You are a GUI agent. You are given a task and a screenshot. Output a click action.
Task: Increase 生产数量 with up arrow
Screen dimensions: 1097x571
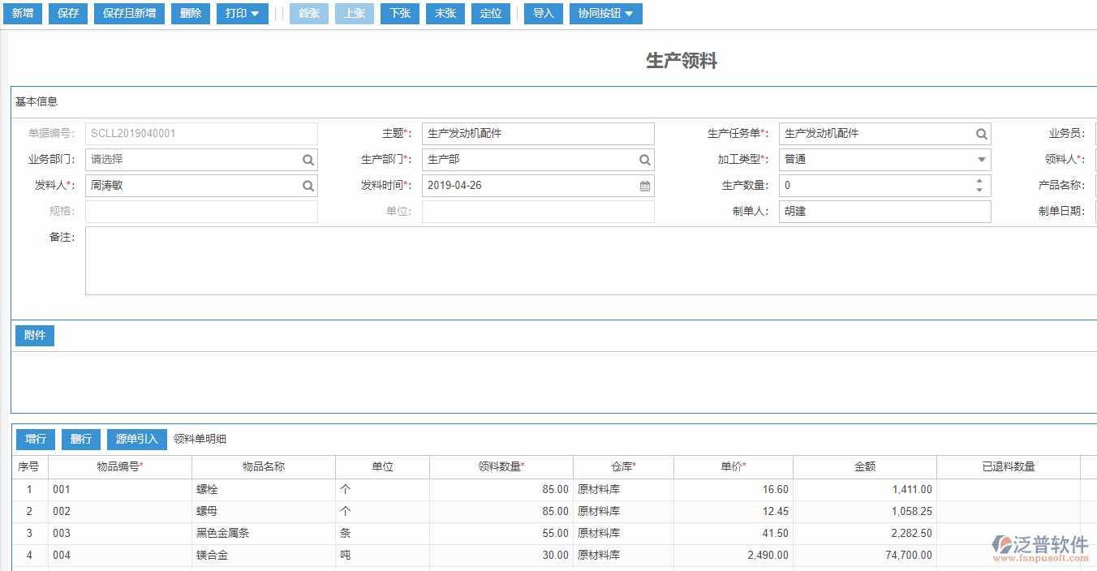pyautogui.click(x=979, y=181)
